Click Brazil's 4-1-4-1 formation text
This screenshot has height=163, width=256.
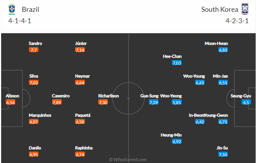pos(20,21)
